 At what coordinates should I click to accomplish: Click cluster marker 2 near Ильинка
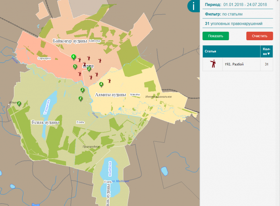click(x=19, y=104)
